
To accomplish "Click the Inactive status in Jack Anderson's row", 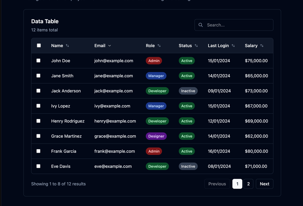I will [x=188, y=91].
